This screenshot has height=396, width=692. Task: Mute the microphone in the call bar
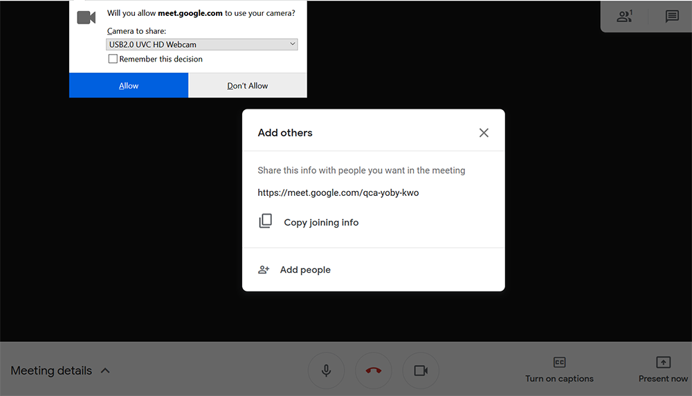point(326,370)
